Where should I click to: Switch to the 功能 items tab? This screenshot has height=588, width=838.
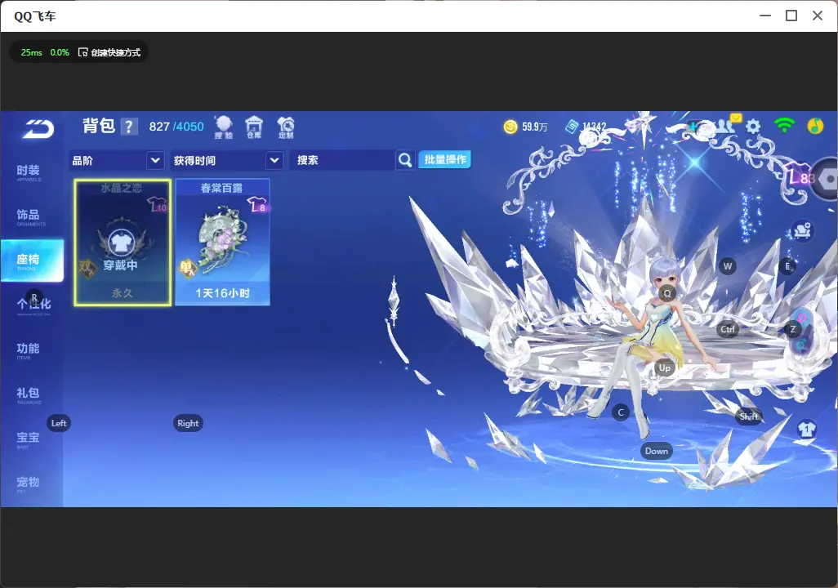29,350
